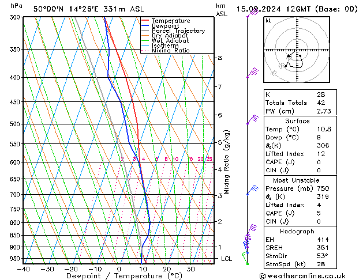Click the 0 temperature axis tick label

119,269
